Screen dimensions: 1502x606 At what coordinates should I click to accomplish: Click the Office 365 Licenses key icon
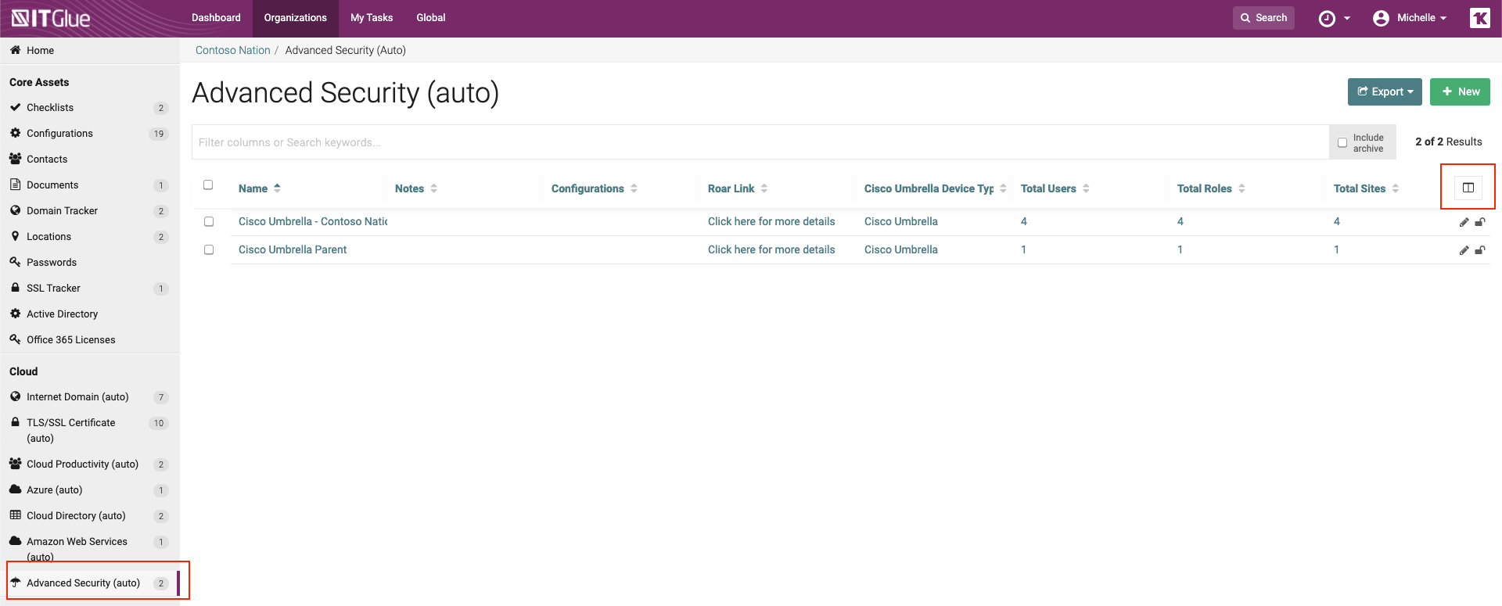tap(15, 339)
